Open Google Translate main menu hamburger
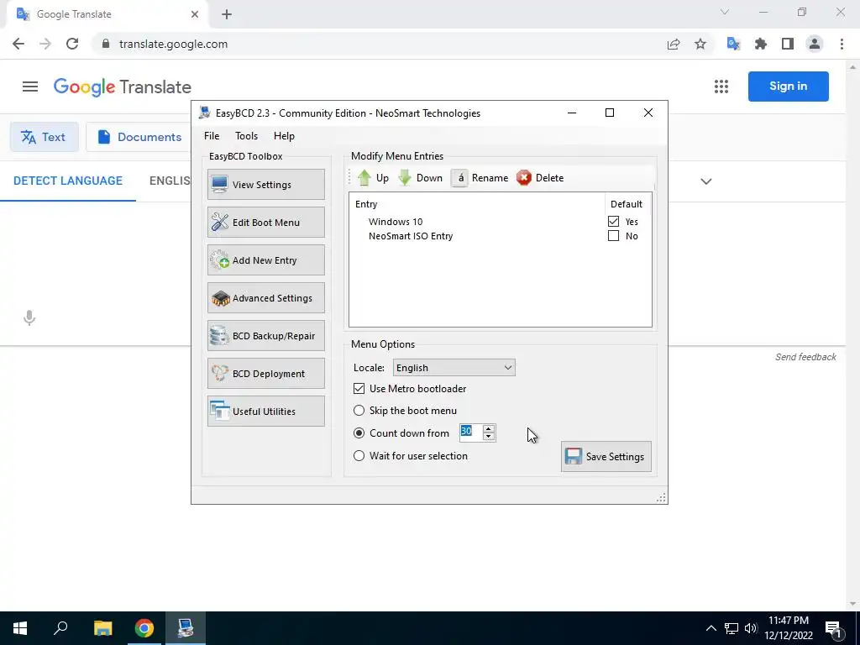Viewport: 860px width, 645px height. coord(30,87)
